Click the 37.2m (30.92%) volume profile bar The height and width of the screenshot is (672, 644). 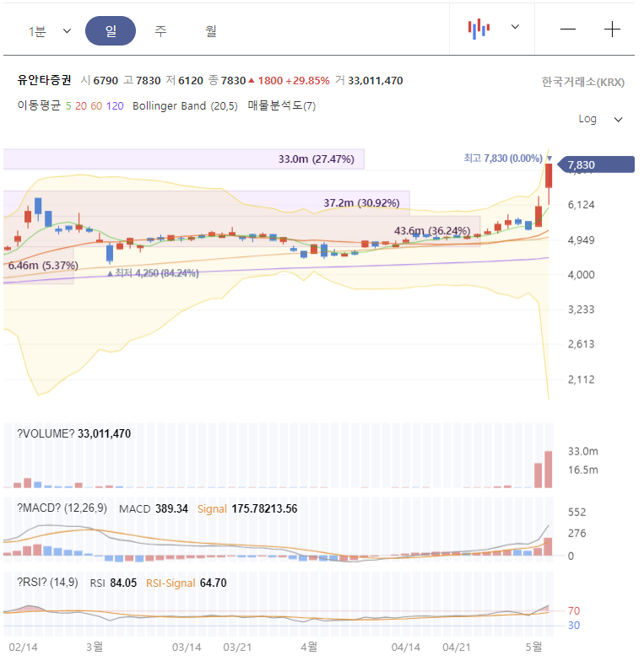(x=207, y=202)
